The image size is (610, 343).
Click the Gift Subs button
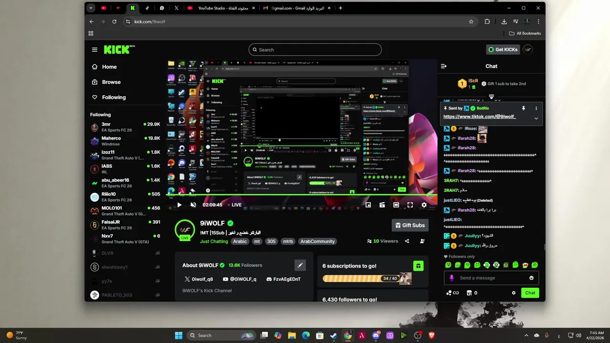point(410,225)
